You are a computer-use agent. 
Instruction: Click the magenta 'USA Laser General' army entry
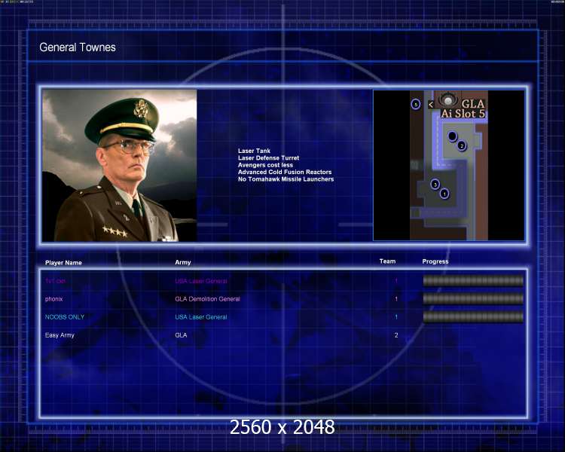pos(201,281)
